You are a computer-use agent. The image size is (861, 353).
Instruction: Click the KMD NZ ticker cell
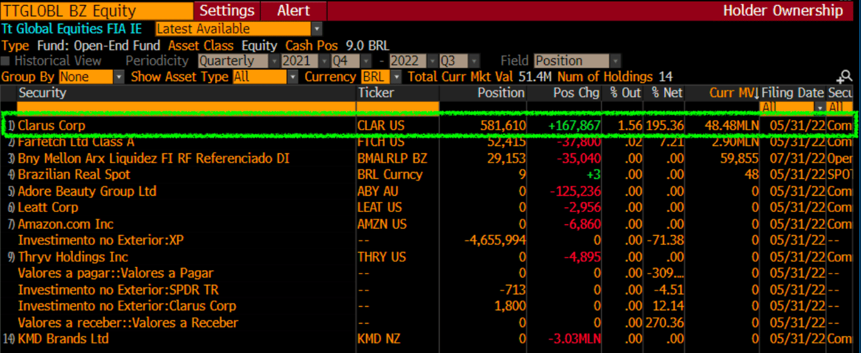click(380, 339)
